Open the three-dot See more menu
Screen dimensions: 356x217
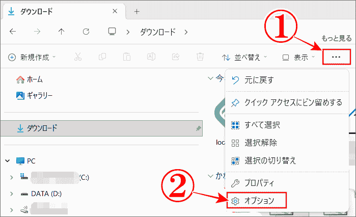[336, 57]
